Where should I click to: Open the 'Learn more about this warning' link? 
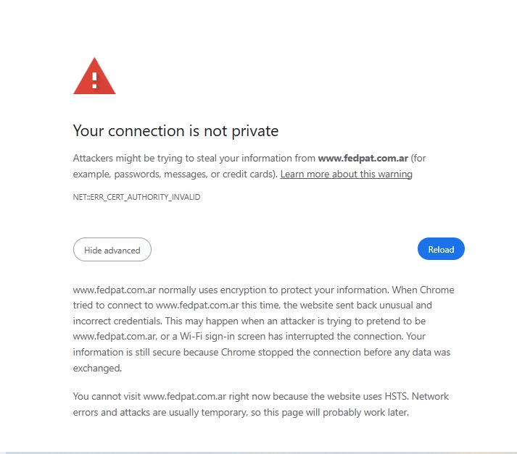[346, 175]
